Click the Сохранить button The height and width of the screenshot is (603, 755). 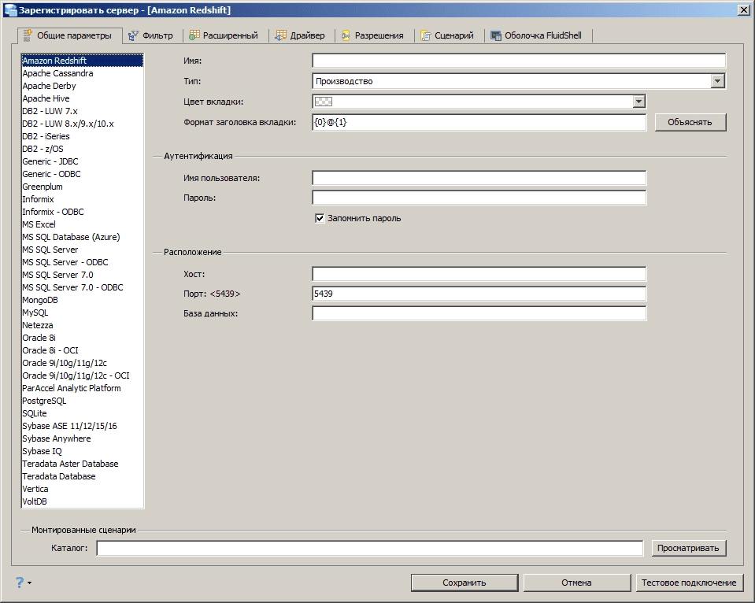(464, 583)
